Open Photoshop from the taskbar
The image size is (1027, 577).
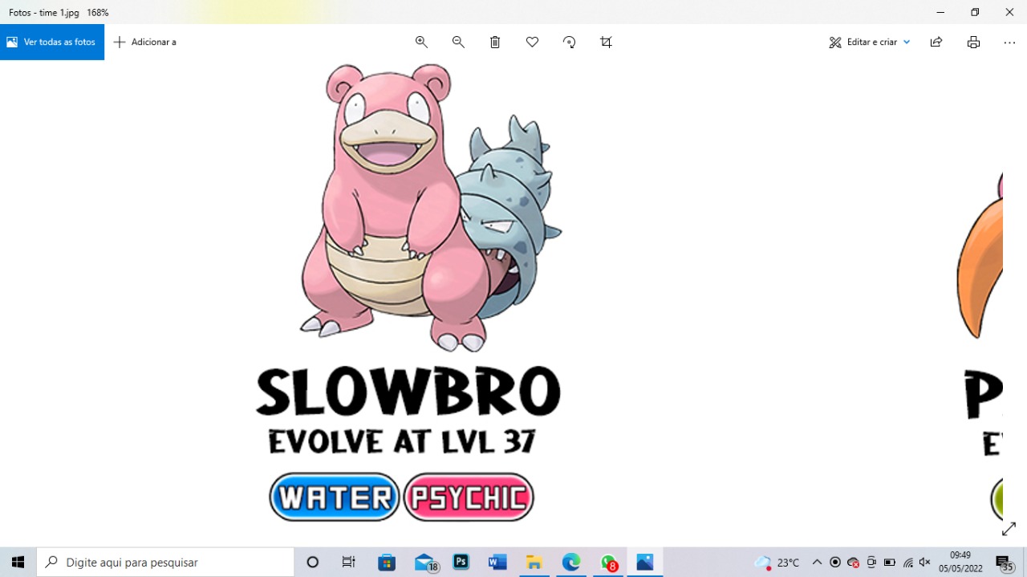(461, 562)
